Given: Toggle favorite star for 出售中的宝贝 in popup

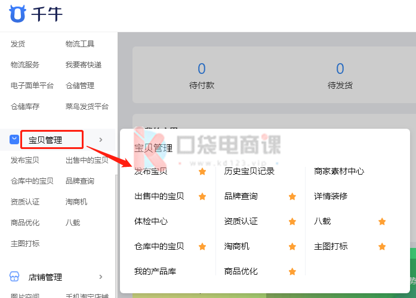Looking at the screenshot, I should pos(202,196).
